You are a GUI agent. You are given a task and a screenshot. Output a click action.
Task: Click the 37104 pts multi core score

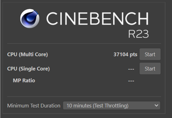(x=125, y=54)
